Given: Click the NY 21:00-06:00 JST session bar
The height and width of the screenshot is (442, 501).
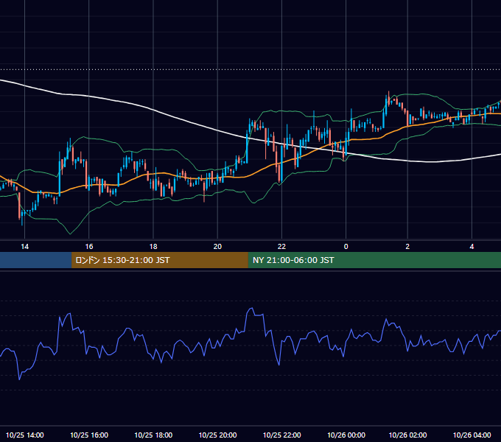Looking at the screenshot, I should coord(374,260).
